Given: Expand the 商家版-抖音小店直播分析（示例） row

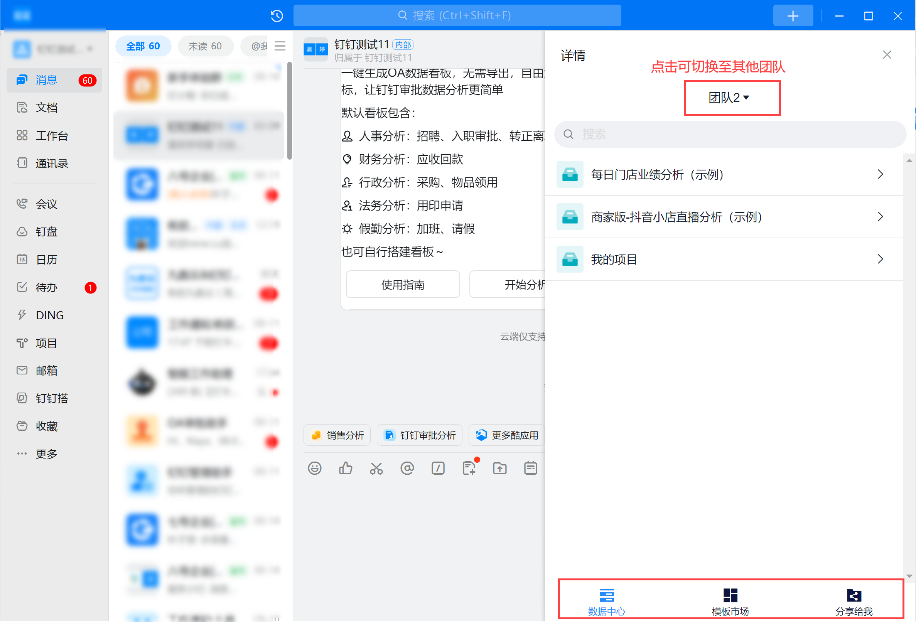Looking at the screenshot, I should click(x=724, y=217).
